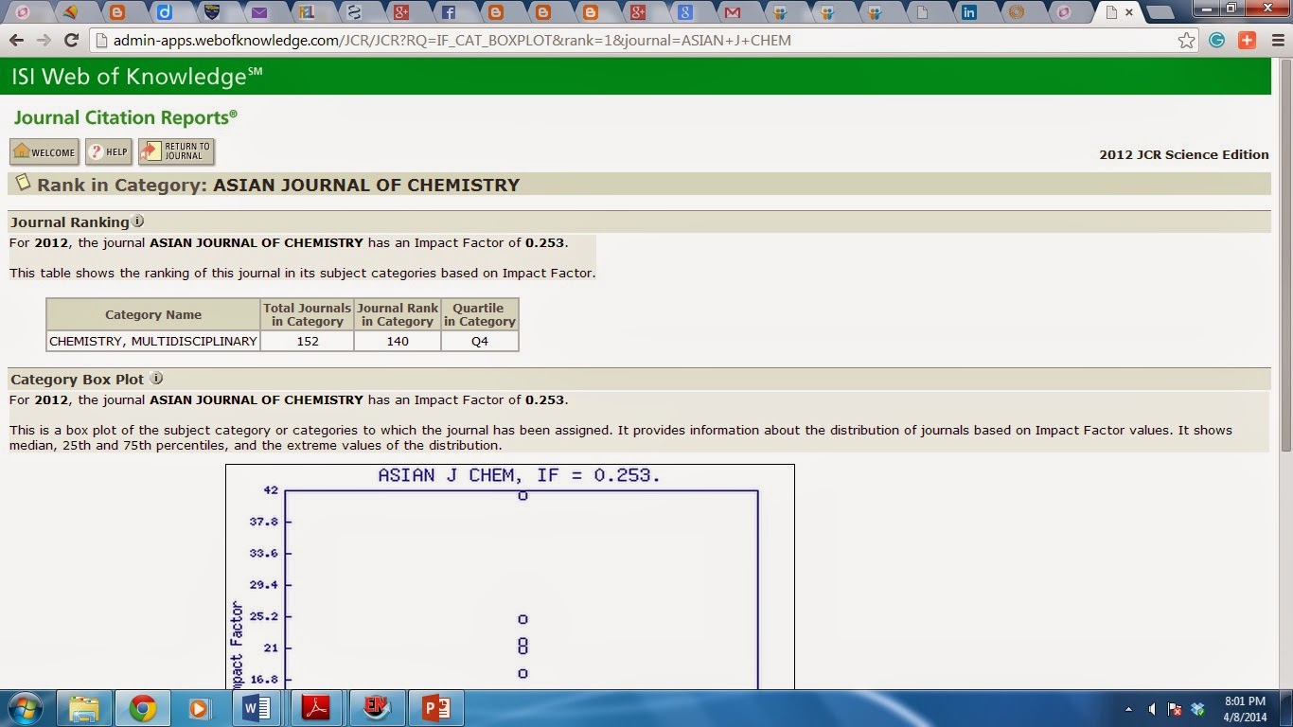Switch to the shield crest tab

click(211, 12)
